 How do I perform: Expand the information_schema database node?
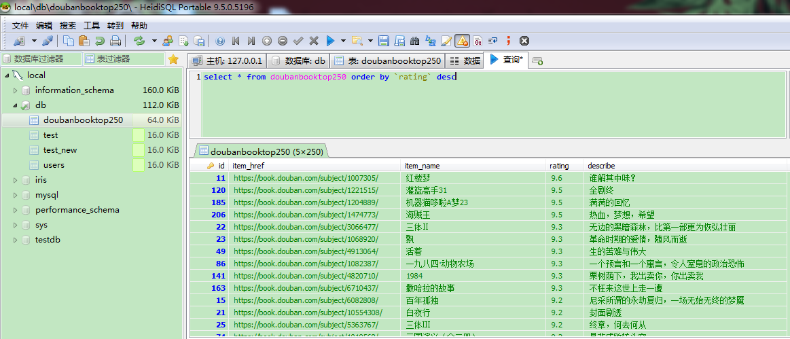point(15,90)
